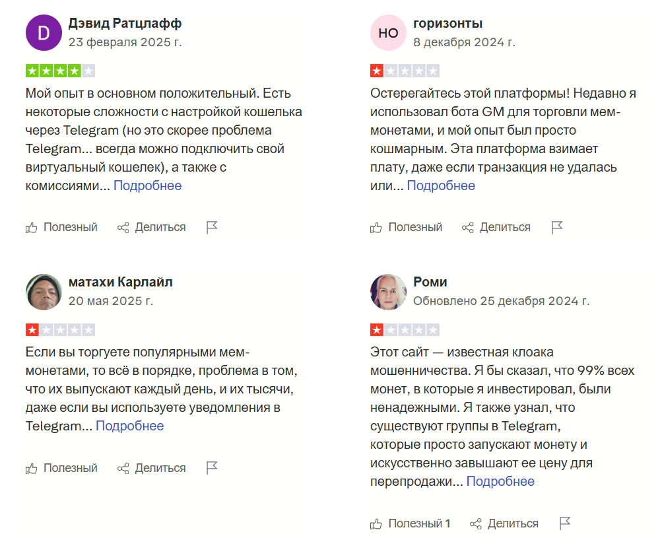Click the flag icon under Дэвид Ратцлафф's review
This screenshot has width=660, height=536.
click(x=211, y=226)
